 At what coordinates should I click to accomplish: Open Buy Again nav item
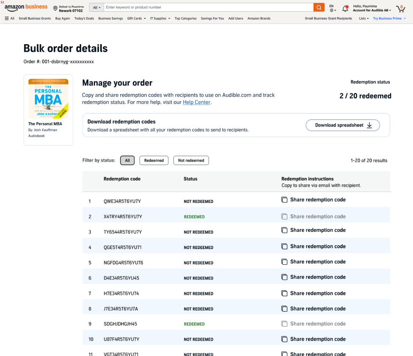pos(62,19)
